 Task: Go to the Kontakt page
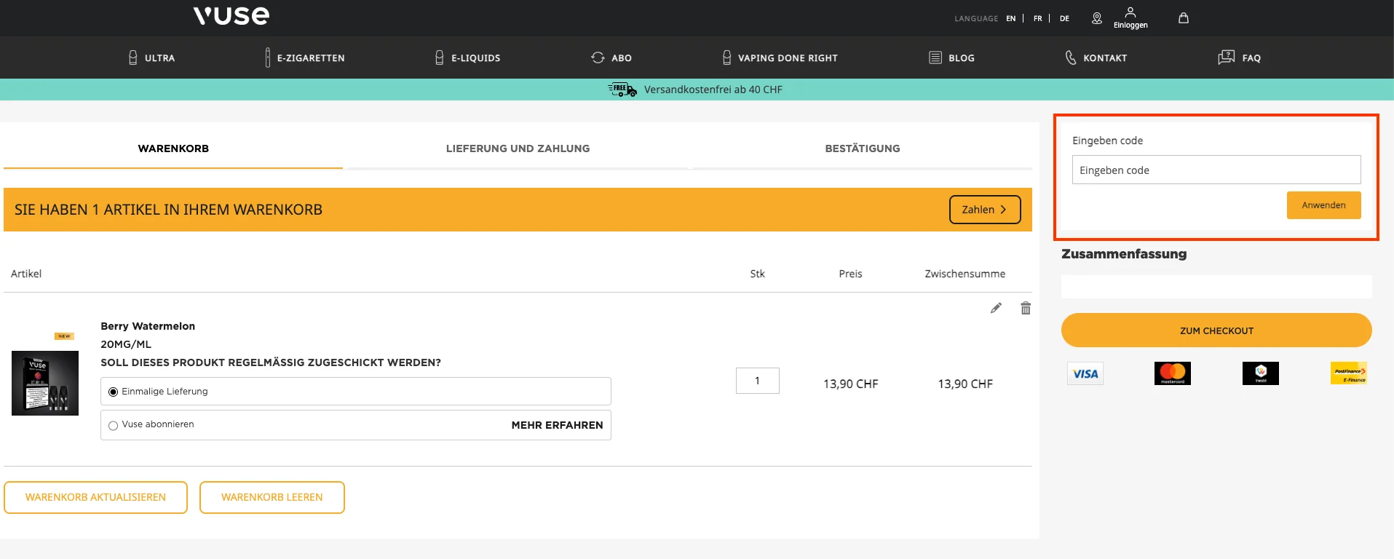click(1096, 58)
